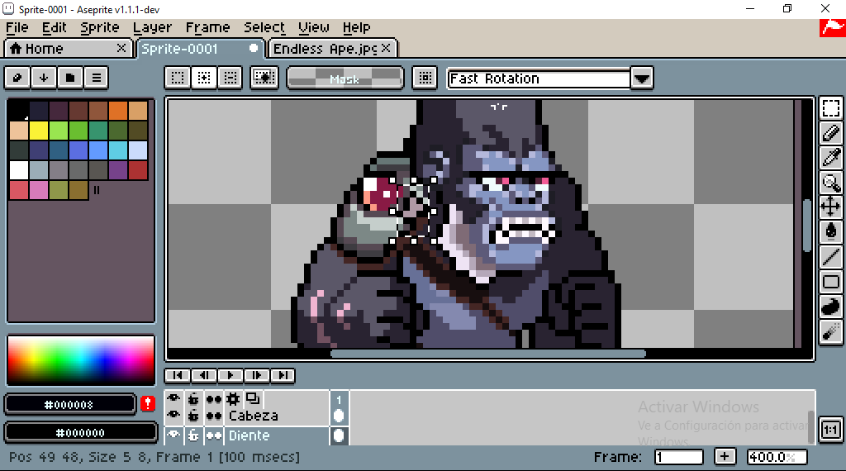
Task: Click the red color warning icon
Action: 148,403
